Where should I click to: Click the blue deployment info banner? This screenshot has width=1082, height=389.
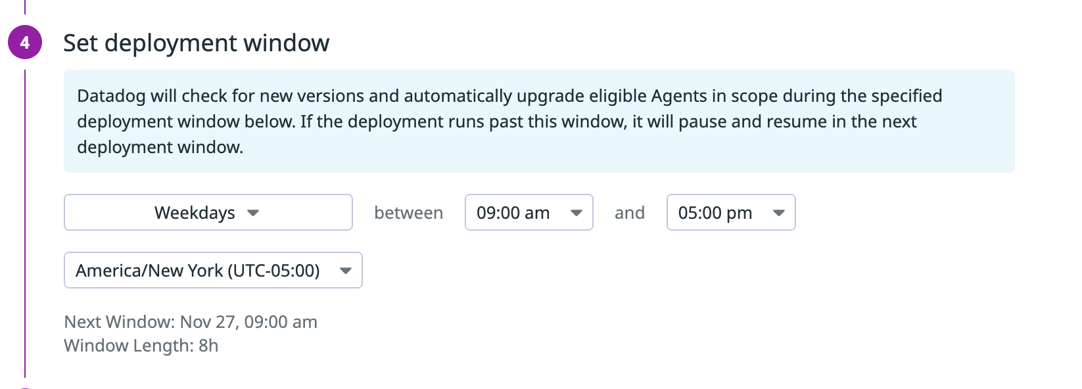tap(538, 122)
